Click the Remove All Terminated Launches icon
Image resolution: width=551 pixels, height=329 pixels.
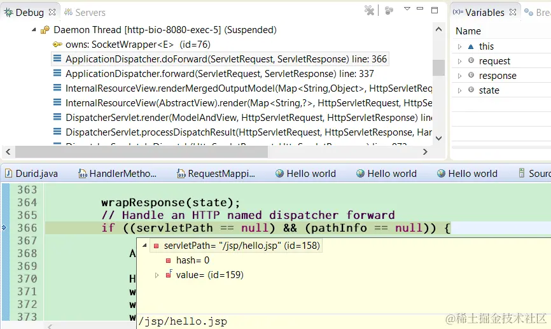click(x=369, y=11)
